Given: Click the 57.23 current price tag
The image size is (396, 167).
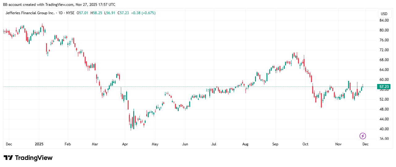Looking at the screenshot, I should (x=384, y=87).
